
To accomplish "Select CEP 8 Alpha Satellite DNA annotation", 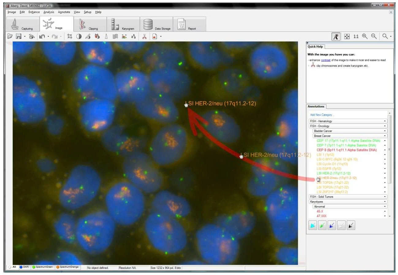I will tap(347, 150).
